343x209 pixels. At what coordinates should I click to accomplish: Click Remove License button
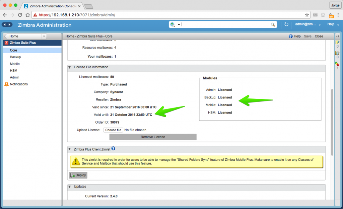click(153, 137)
